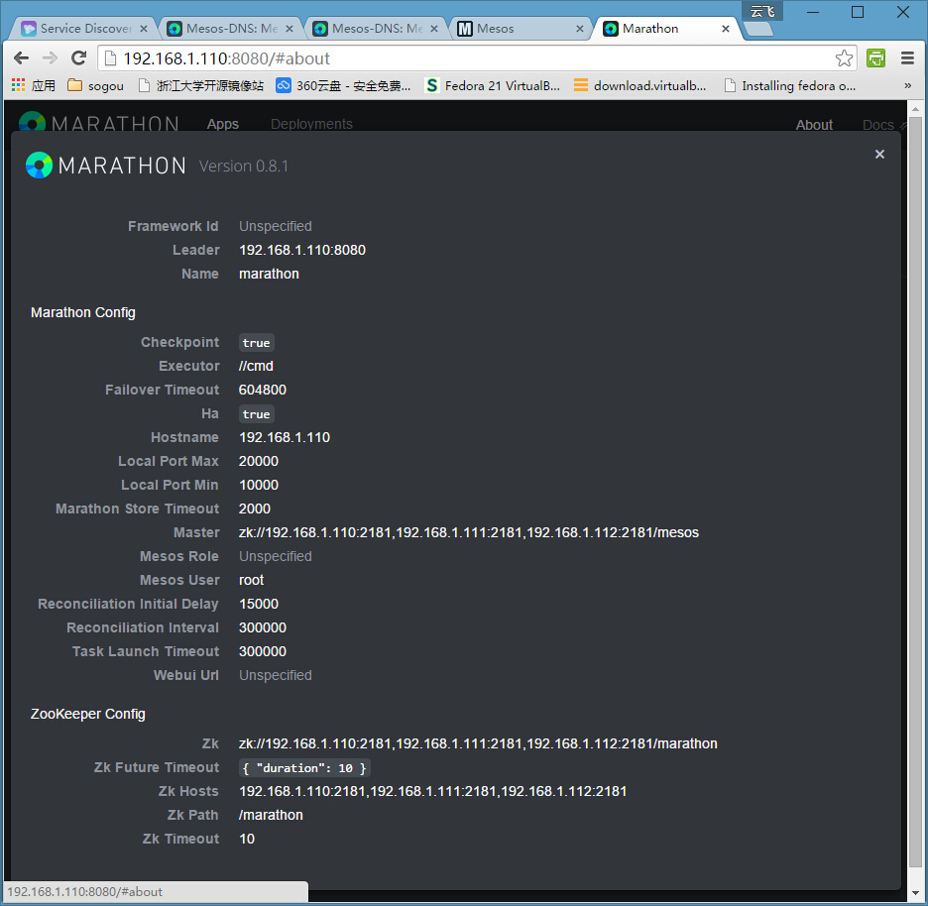The width and height of the screenshot is (928, 906).
Task: Close the Mesos tab
Action: pos(579,29)
